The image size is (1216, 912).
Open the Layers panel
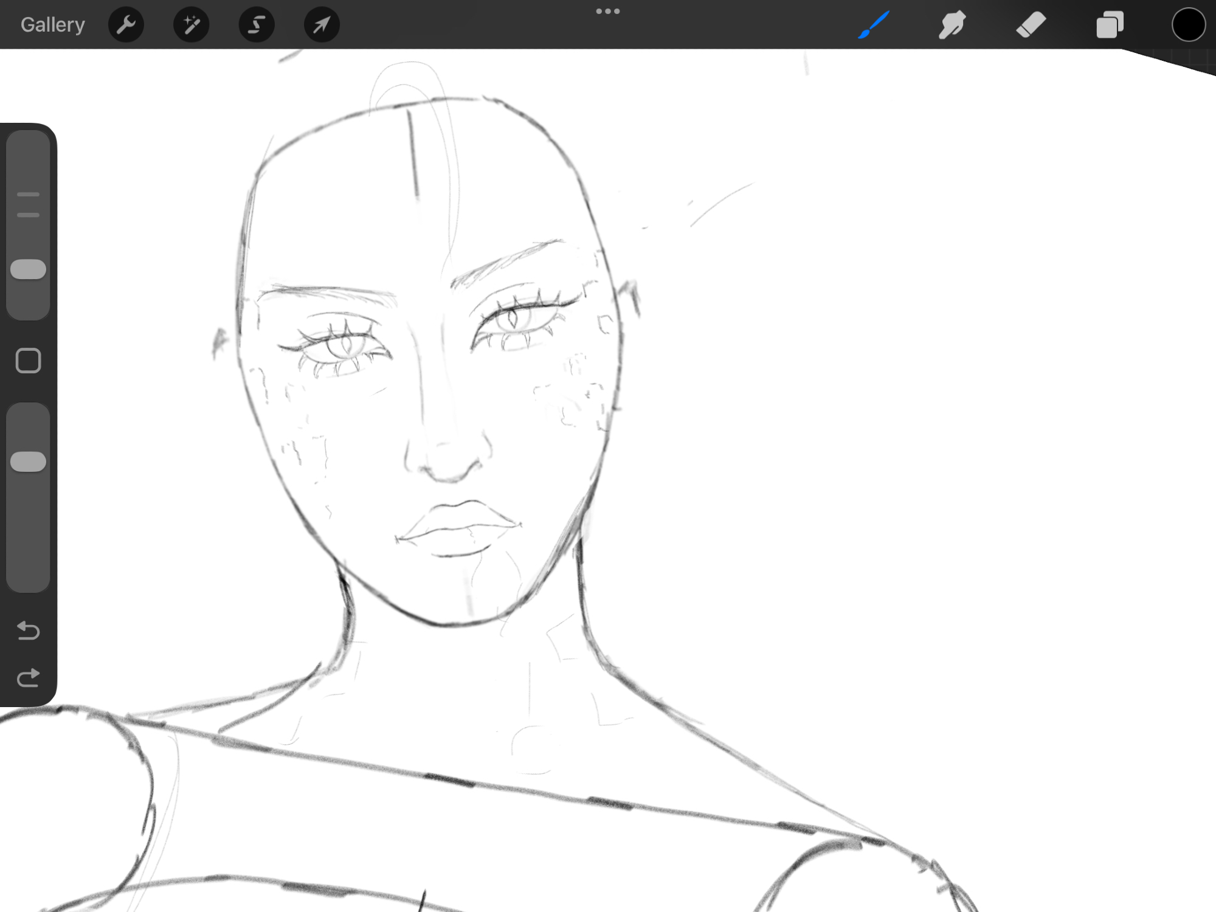pos(1110,25)
